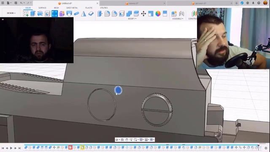270x152 pixels.
Task: Select the red-highlighted timeline feature
Action: pos(70,147)
